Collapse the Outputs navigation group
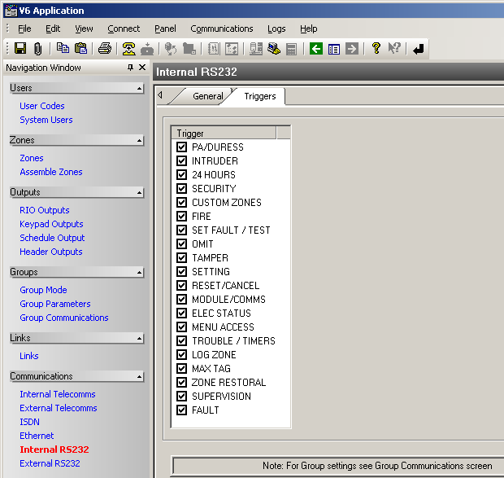 139,193
